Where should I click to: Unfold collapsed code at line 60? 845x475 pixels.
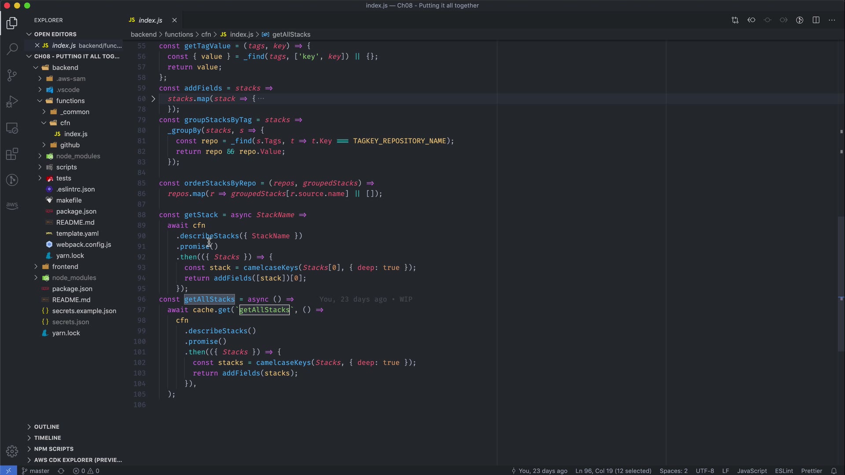[x=153, y=99]
